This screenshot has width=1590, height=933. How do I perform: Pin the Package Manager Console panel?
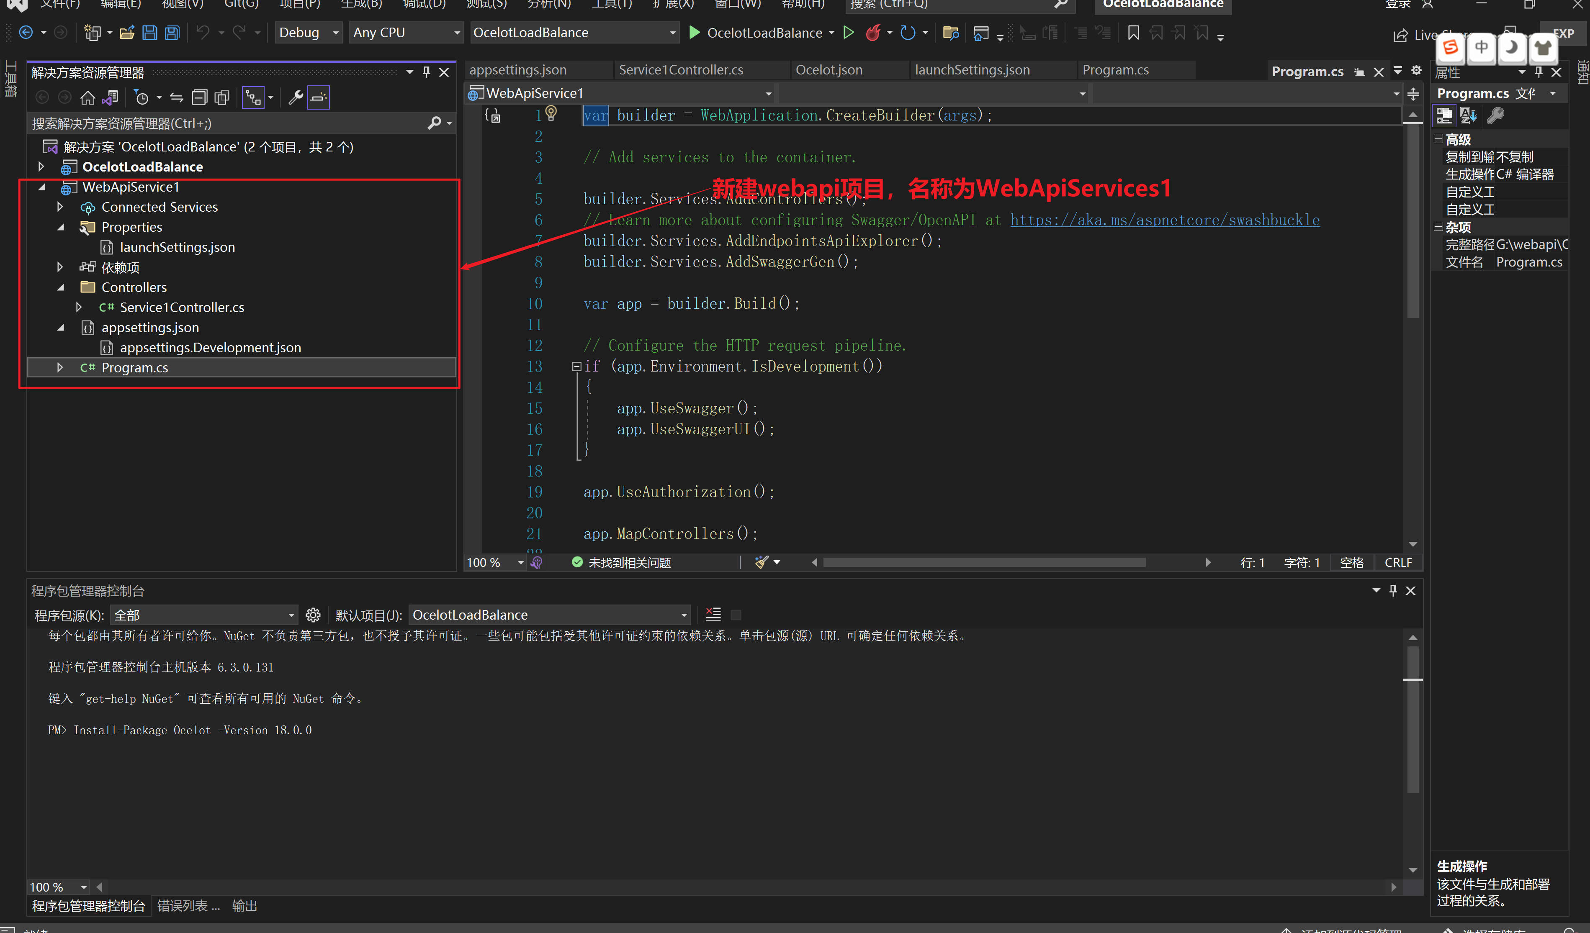click(x=1393, y=591)
